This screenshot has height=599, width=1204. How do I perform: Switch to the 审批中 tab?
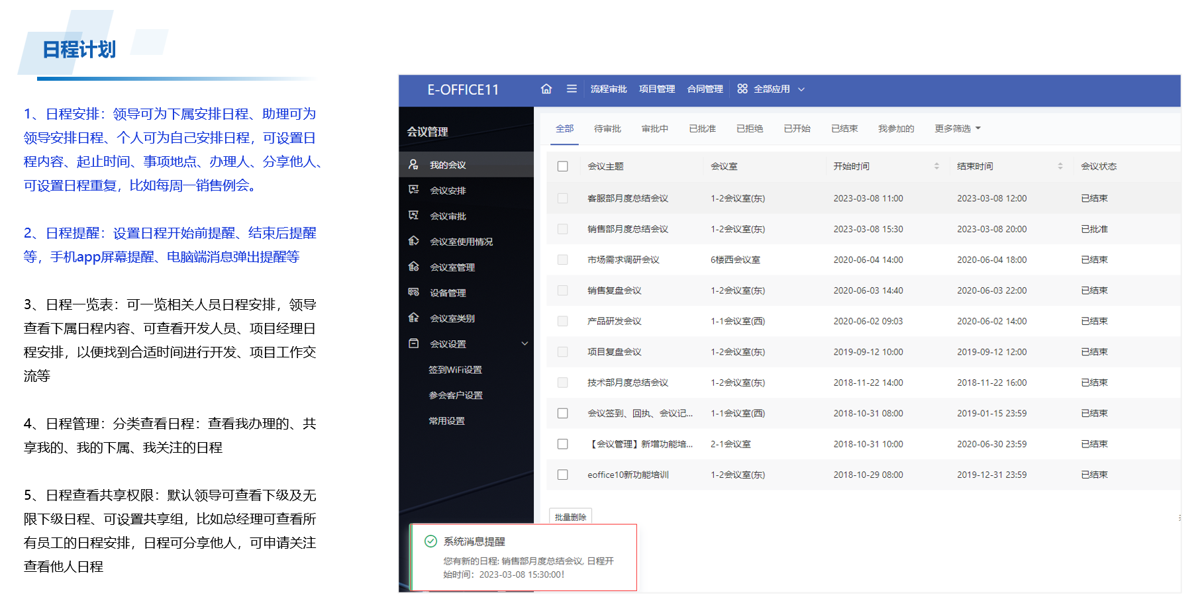click(x=655, y=128)
